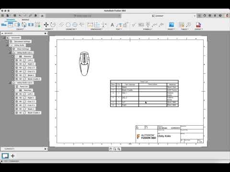230x172 pixels.
Task: Select Sheet Settings in browser tree
Action: point(21,49)
